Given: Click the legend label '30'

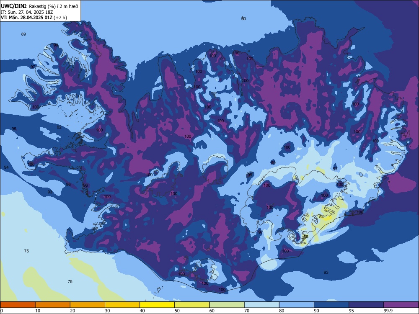Looking at the screenshot, I should (x=107, y=311).
